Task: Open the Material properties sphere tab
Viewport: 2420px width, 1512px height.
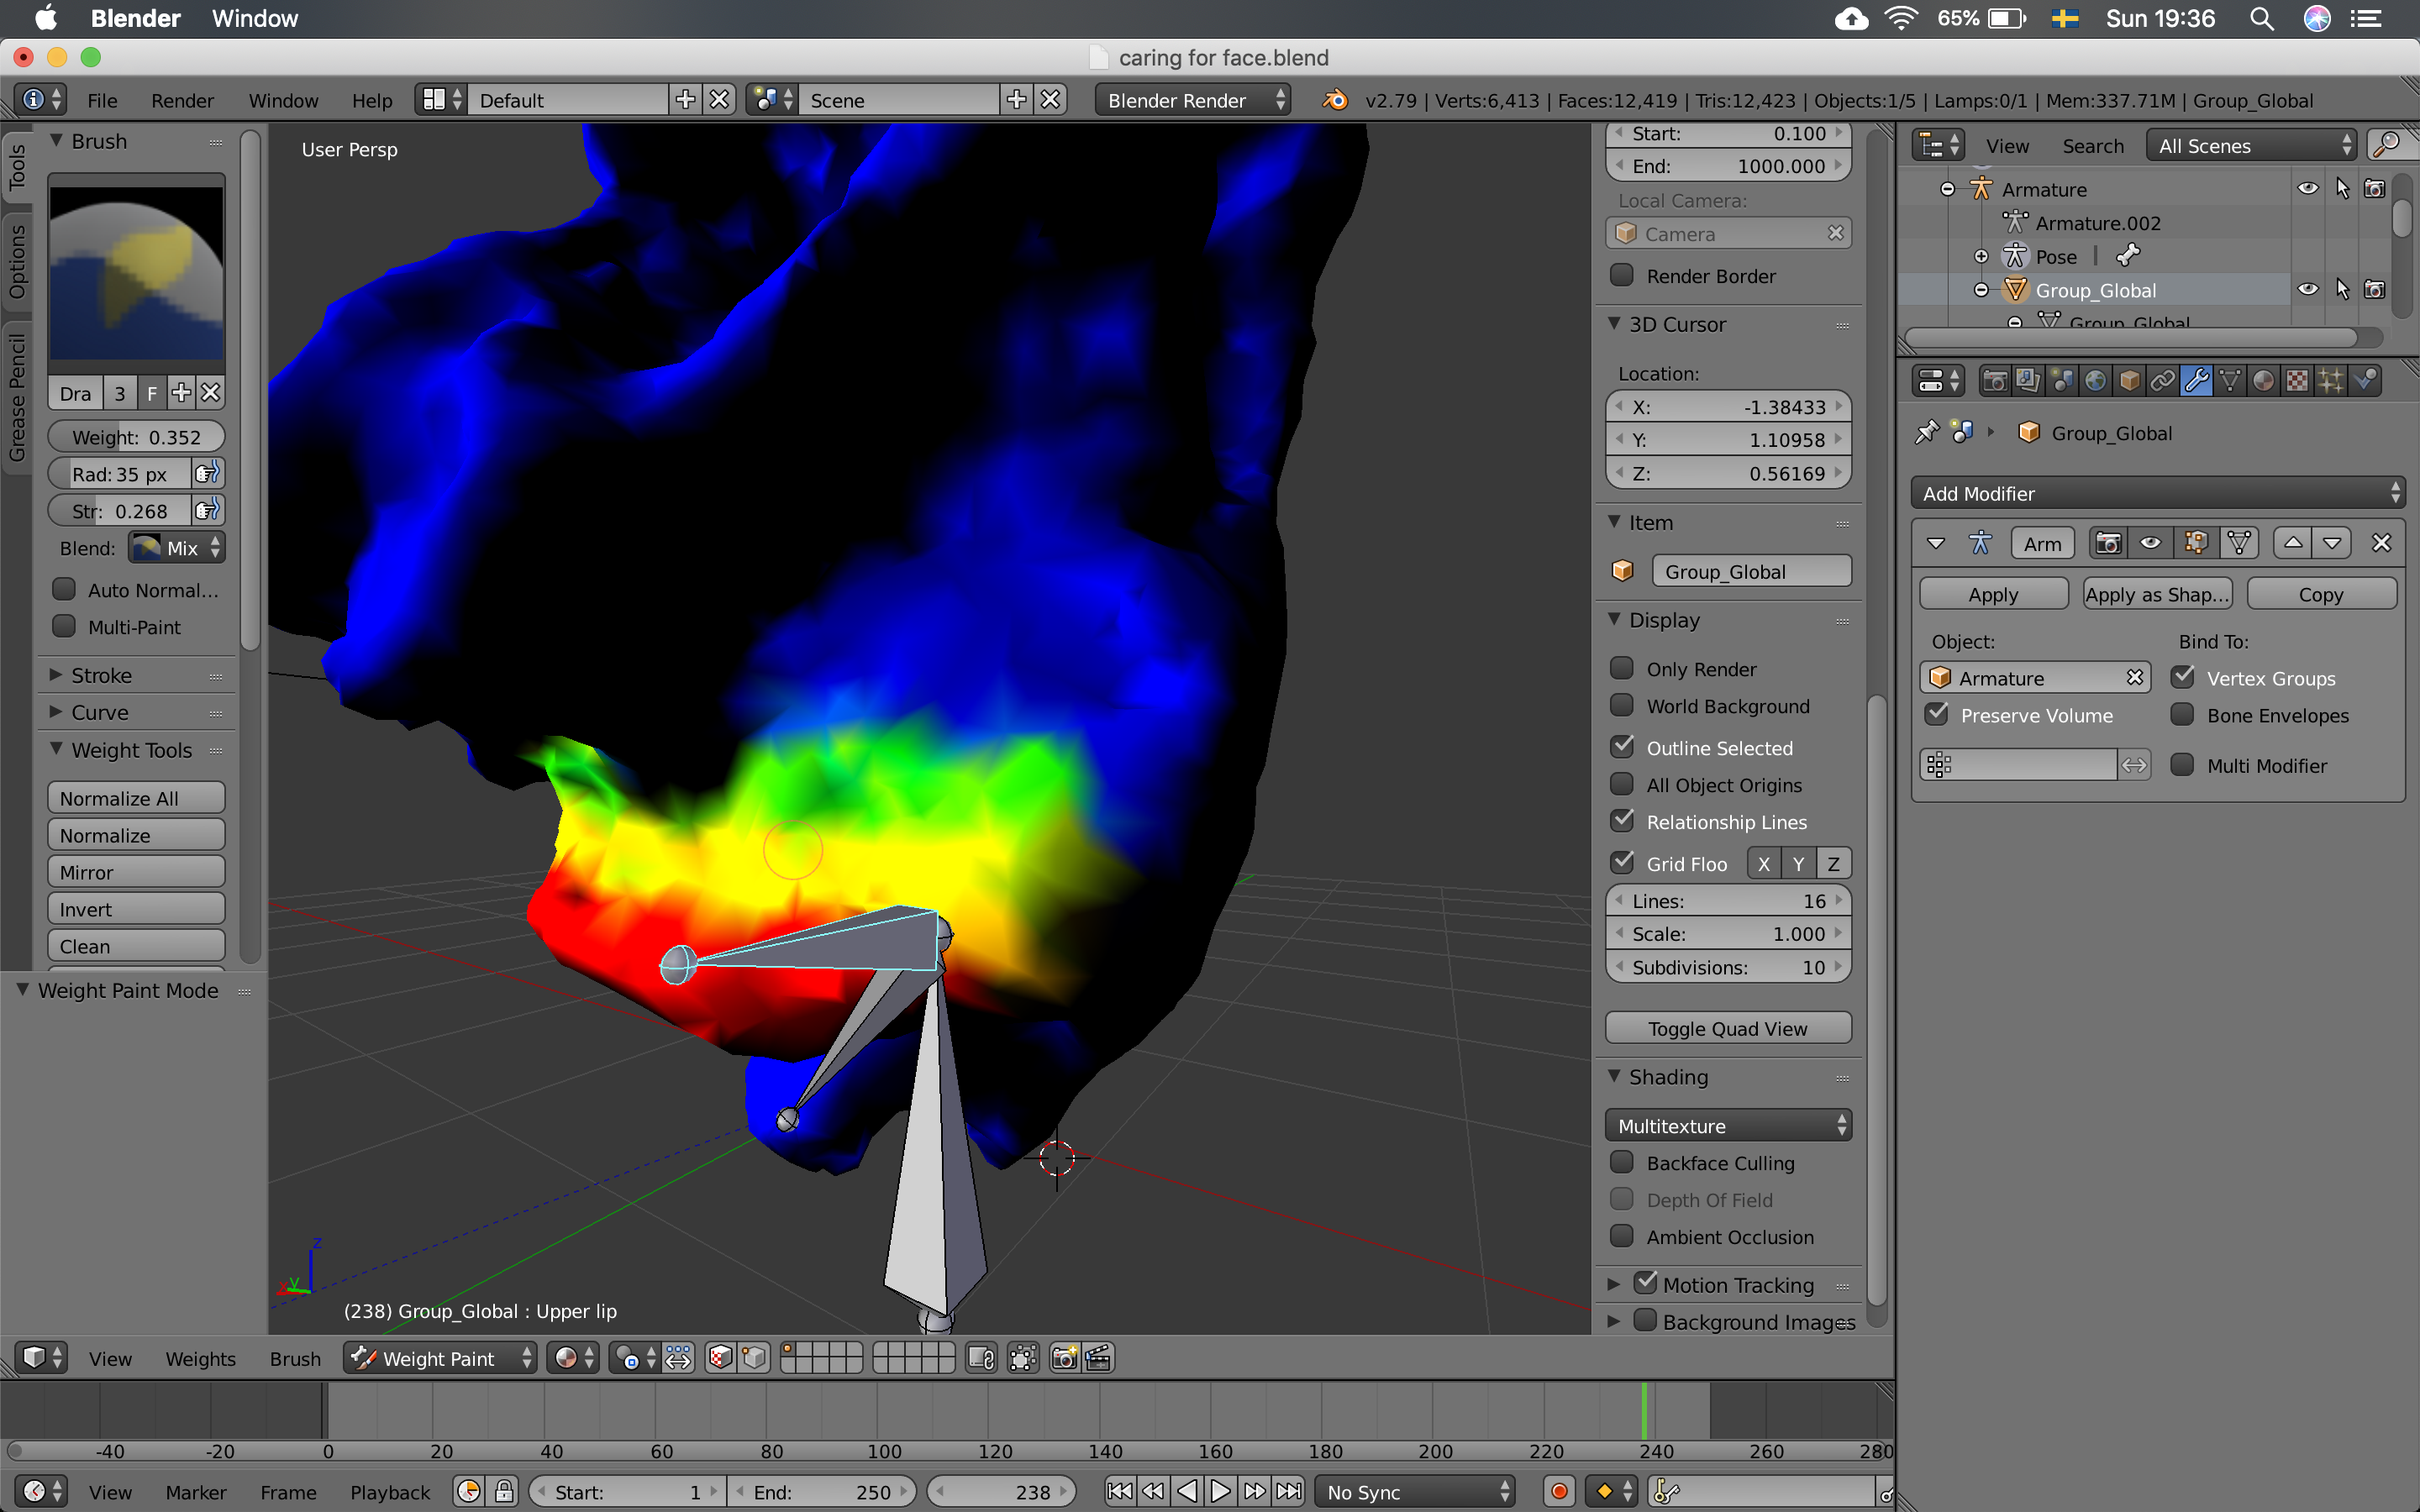Action: pyautogui.click(x=2264, y=381)
